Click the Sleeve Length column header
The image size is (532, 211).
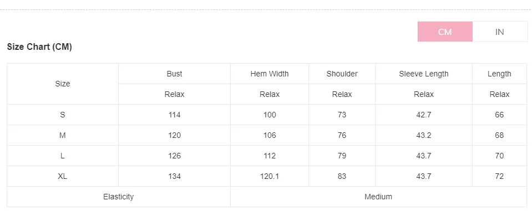click(x=424, y=74)
